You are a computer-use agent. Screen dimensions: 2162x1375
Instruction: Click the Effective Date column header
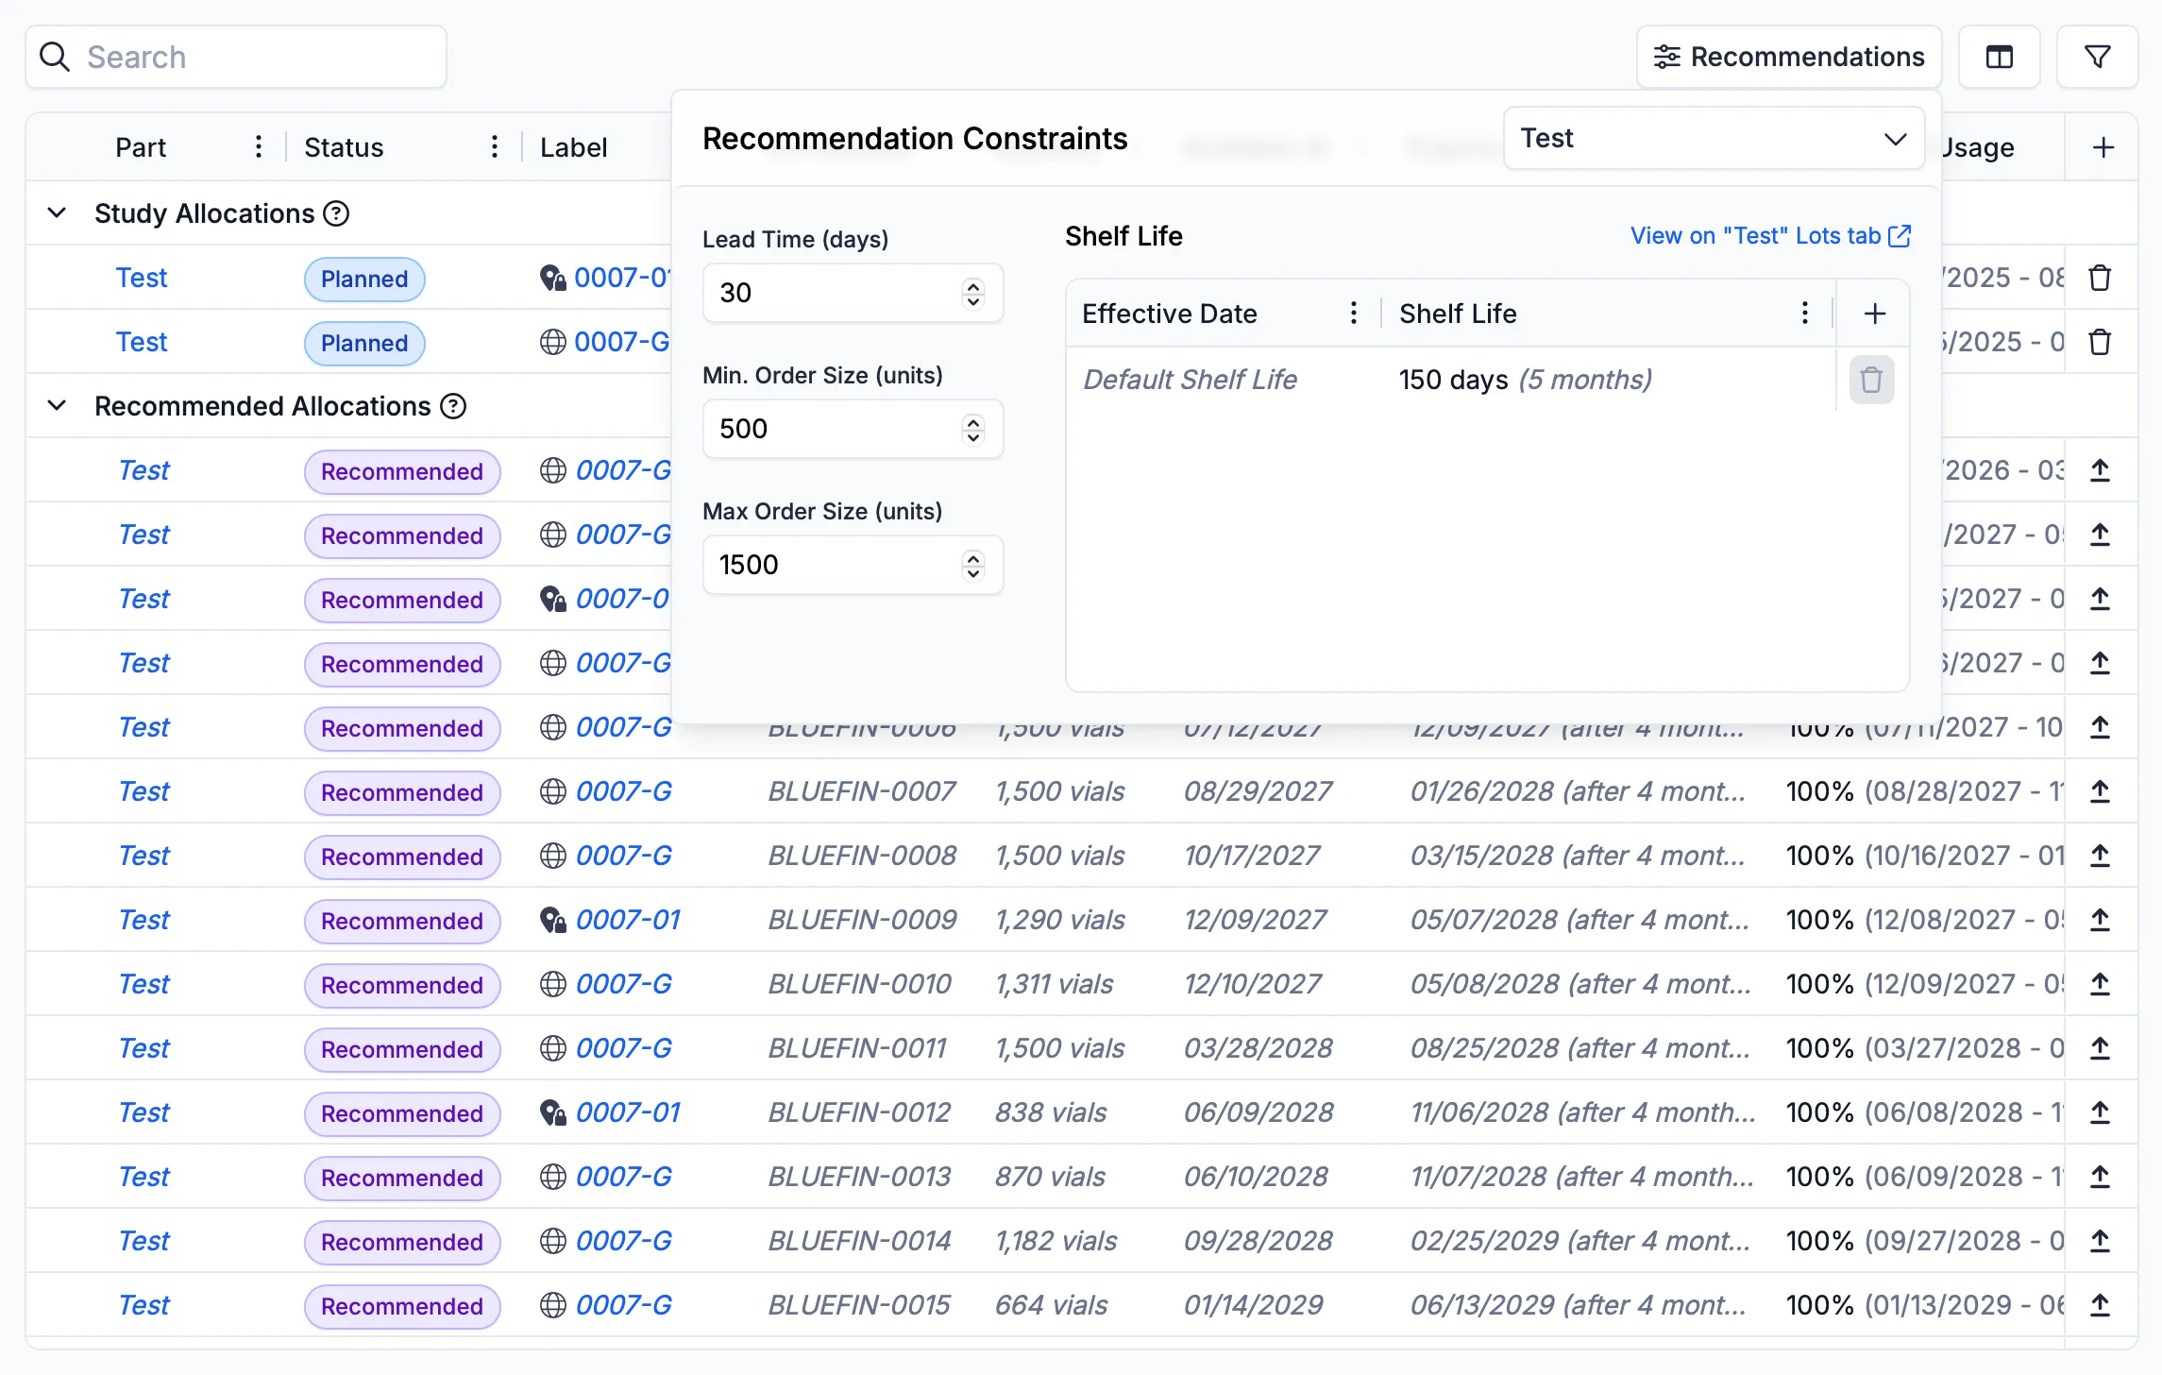1169,314
